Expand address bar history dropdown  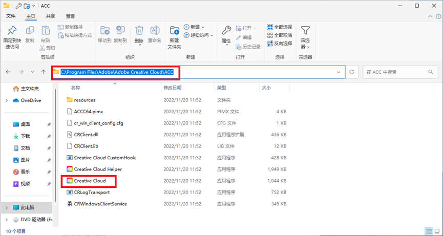coord(339,72)
